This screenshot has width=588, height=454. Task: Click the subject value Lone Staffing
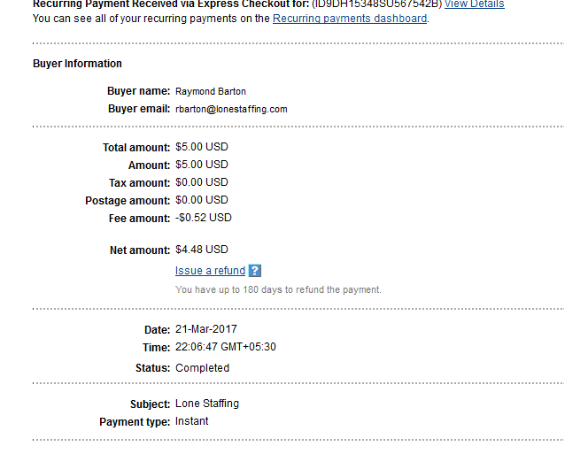click(207, 404)
